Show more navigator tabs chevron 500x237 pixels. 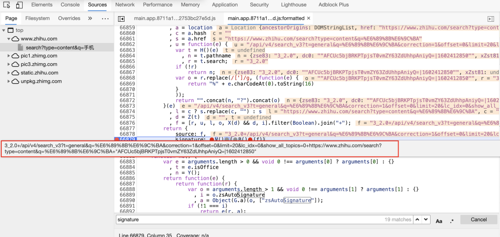[x=90, y=18]
